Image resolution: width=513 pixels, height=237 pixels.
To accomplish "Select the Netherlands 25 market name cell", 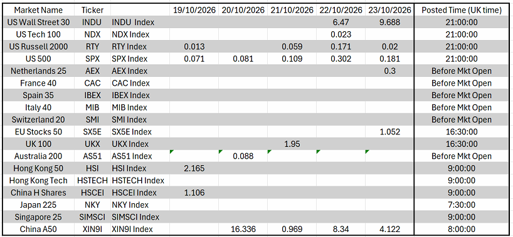I will tap(38, 71).
